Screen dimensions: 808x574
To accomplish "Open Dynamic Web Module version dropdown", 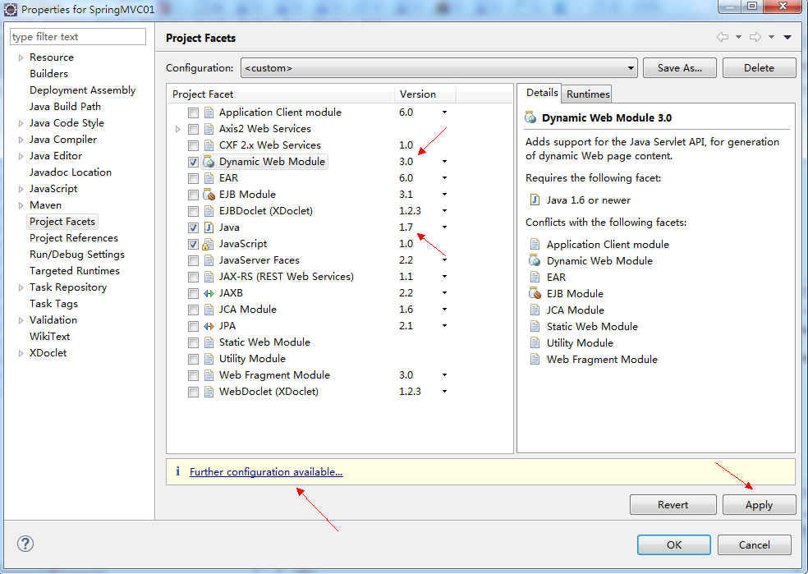I will [x=444, y=162].
